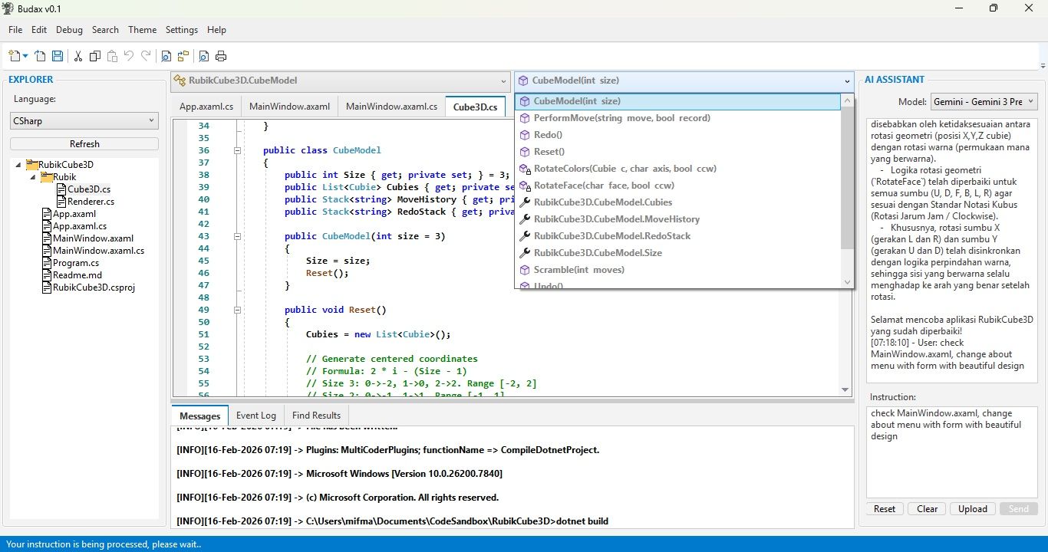Screen dimensions: 1048x552
Task: Collapse the CubeModel class code fold at line 36
Action: coord(238,150)
